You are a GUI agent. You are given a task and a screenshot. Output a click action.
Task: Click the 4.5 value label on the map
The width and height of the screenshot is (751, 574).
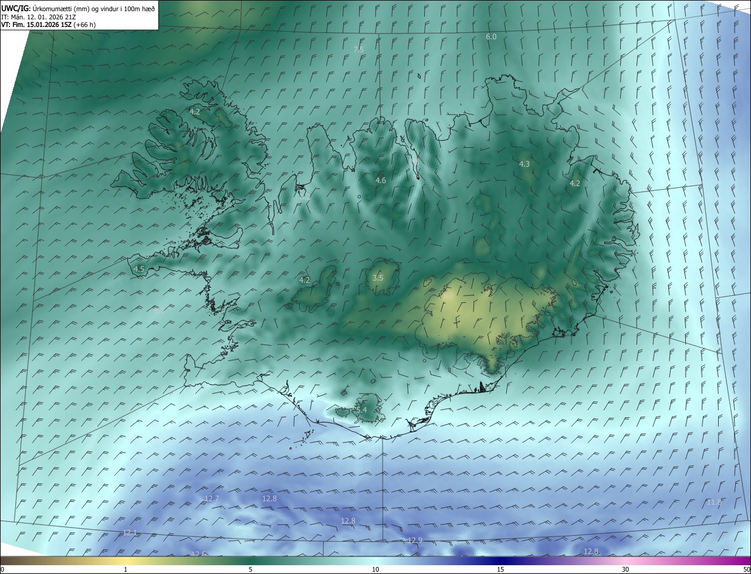139,269
